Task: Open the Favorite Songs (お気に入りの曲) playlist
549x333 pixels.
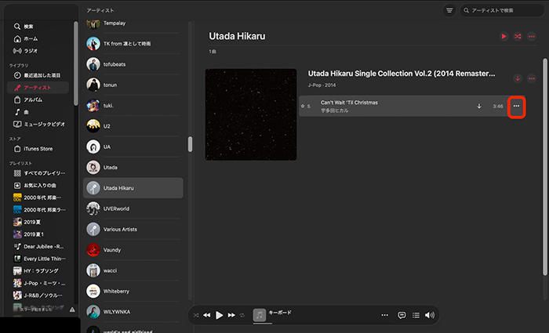Action: click(38, 186)
